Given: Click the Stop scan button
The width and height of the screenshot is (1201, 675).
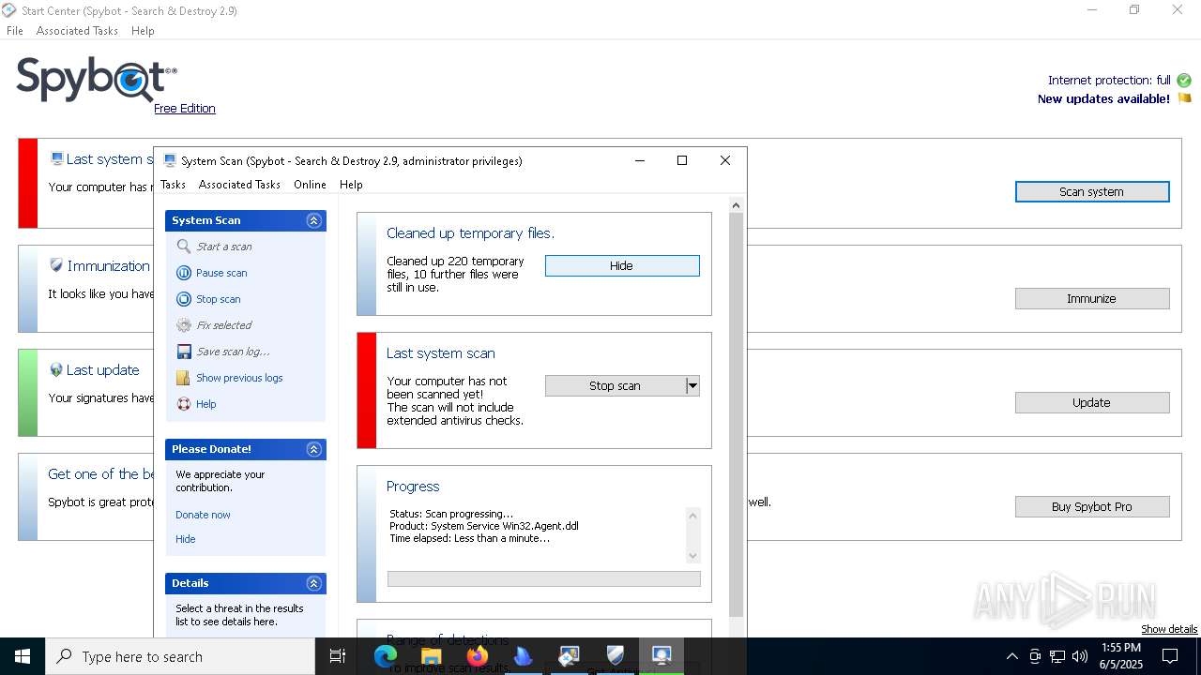Looking at the screenshot, I should pos(615,385).
